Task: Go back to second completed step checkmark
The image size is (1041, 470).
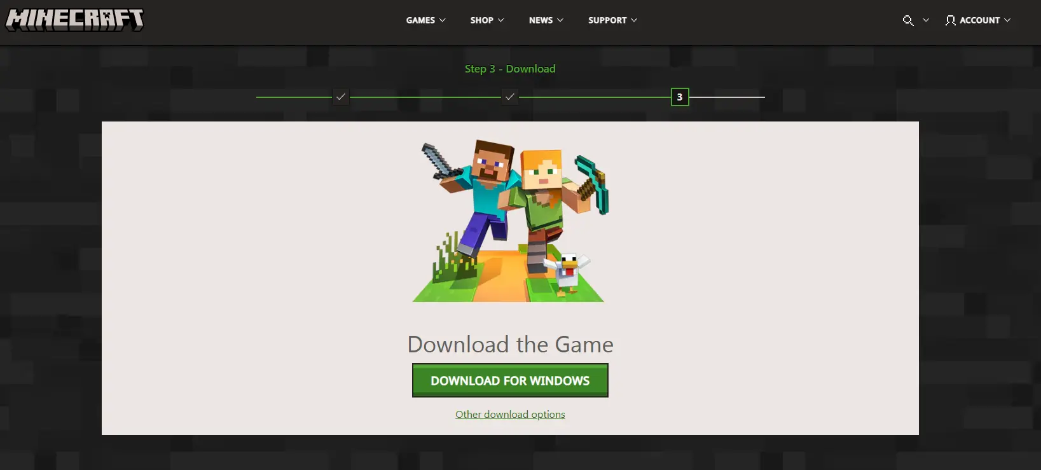Action: click(510, 97)
